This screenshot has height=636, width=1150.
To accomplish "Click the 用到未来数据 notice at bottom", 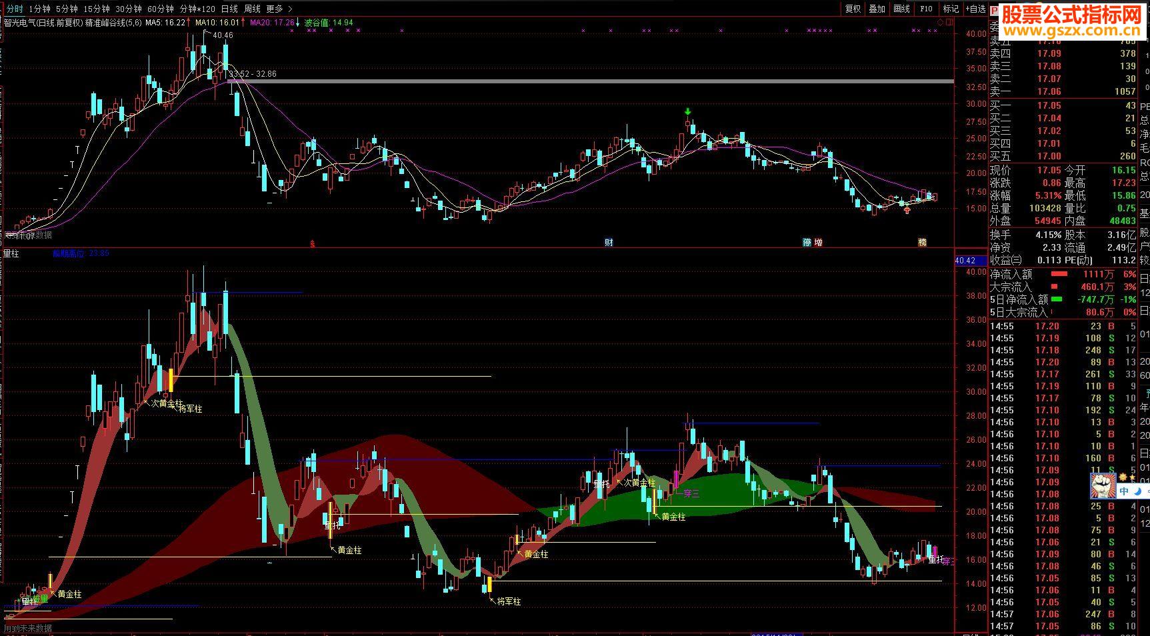I will 28,628.
